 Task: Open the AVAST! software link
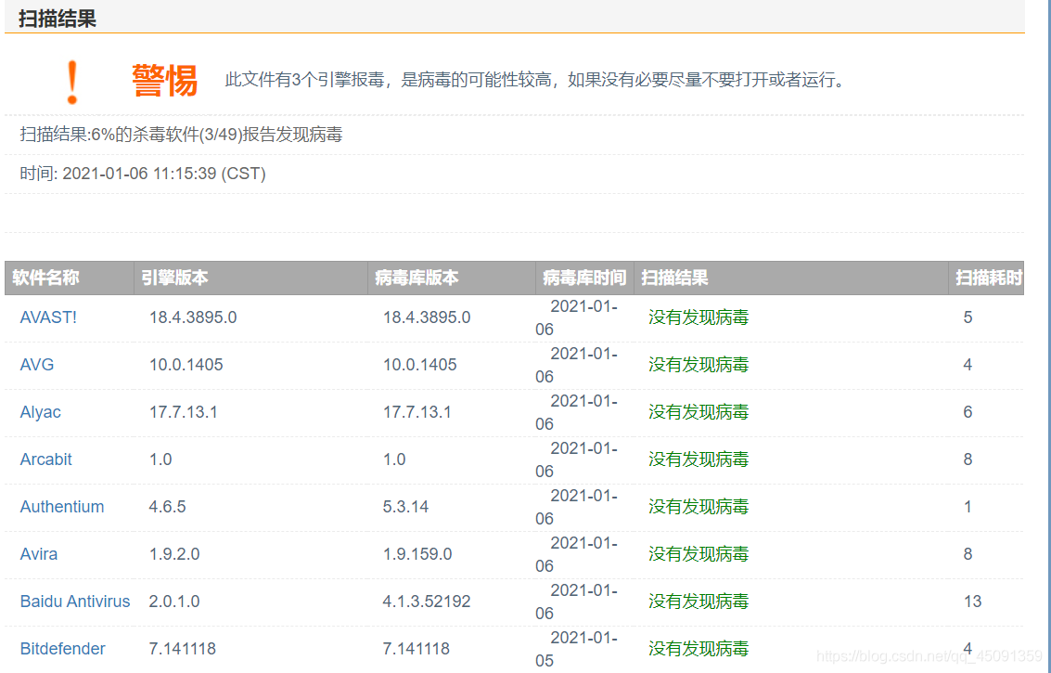(x=48, y=317)
